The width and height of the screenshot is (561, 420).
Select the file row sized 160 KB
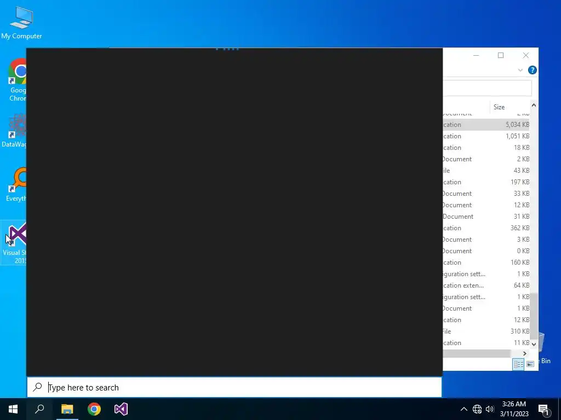[x=486, y=262]
